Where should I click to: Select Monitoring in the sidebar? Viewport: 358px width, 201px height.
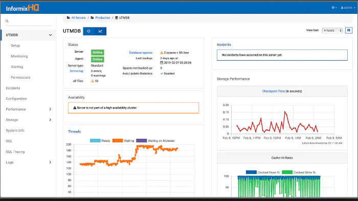coord(19,56)
